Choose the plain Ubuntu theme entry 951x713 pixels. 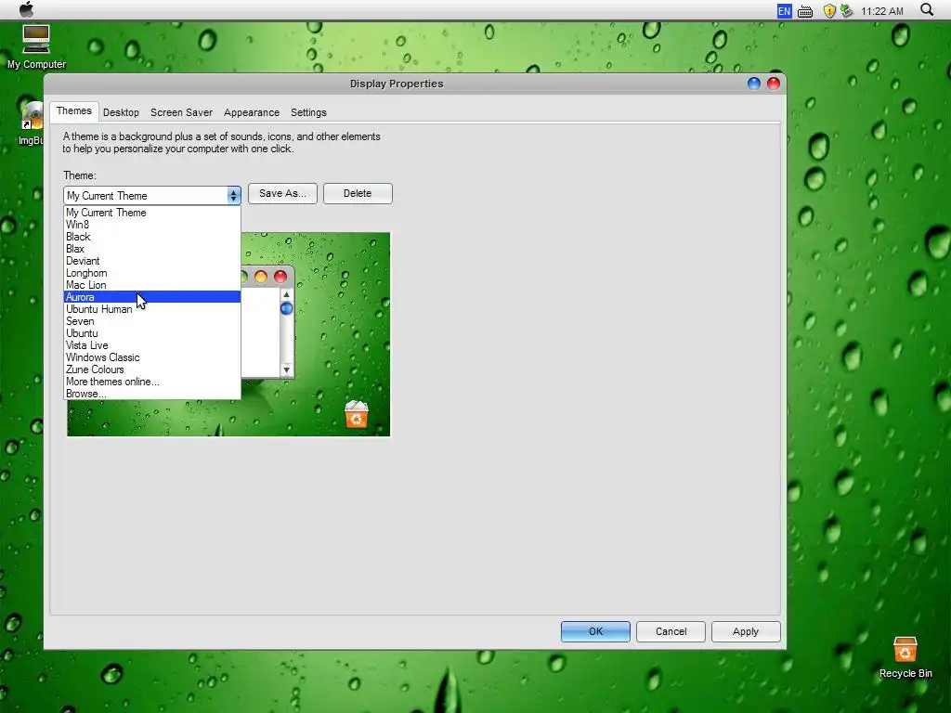point(152,333)
